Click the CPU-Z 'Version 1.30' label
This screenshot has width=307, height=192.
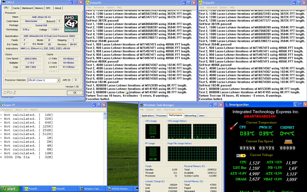point(72,87)
